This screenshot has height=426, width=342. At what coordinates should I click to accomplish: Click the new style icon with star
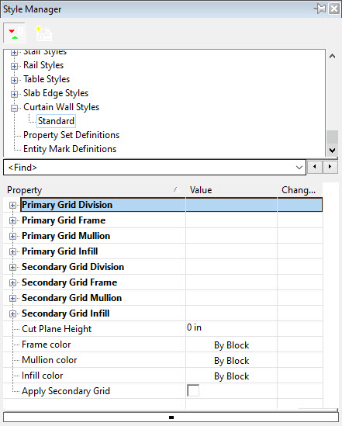[43, 33]
